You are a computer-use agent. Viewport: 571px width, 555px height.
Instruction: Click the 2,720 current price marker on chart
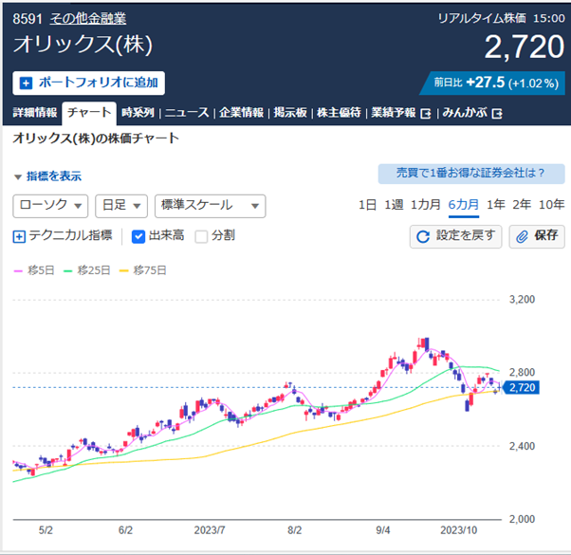(521, 388)
